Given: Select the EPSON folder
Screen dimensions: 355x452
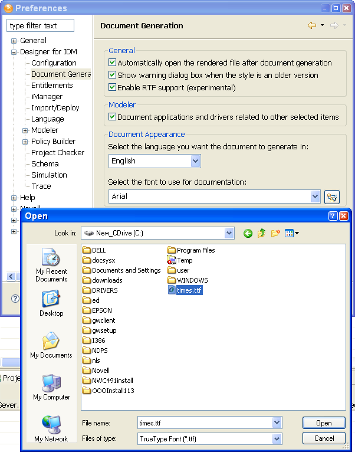Looking at the screenshot, I should pos(97,310).
